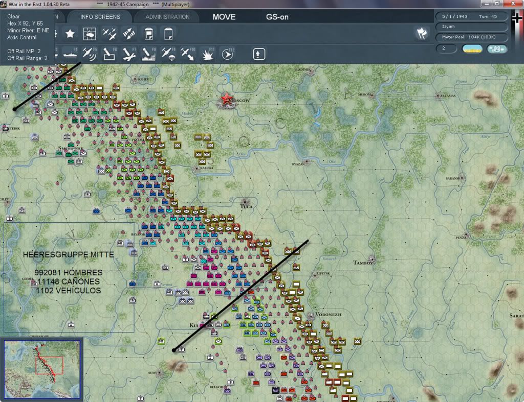Viewport: 524px width, 402px height.
Task: Click the Kaluga town marker
Action: 197,169
